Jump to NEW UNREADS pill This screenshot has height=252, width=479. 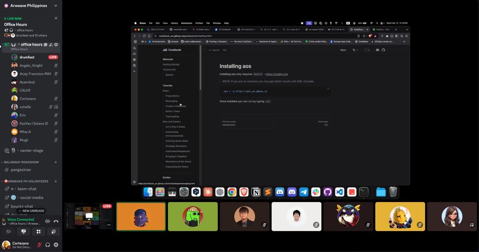(31, 211)
